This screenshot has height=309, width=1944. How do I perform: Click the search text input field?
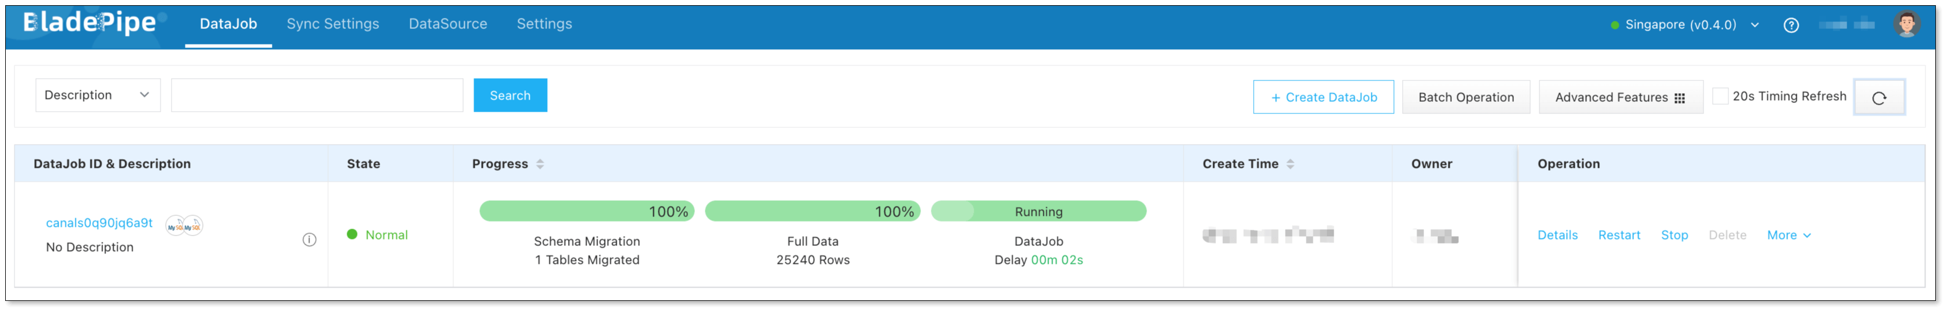317,95
